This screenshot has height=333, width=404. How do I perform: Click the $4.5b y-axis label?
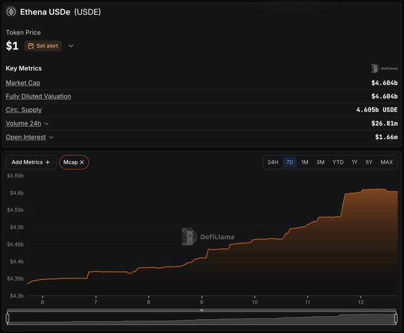coord(17,227)
